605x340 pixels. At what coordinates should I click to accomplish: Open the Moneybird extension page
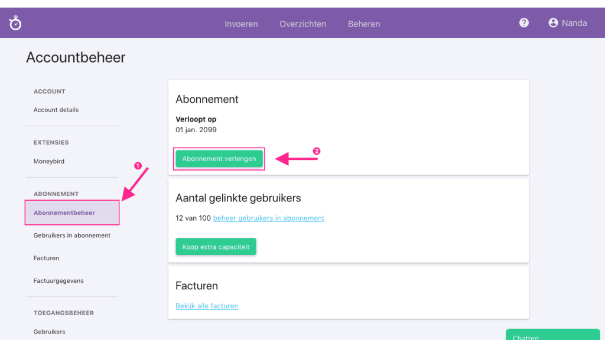point(49,161)
